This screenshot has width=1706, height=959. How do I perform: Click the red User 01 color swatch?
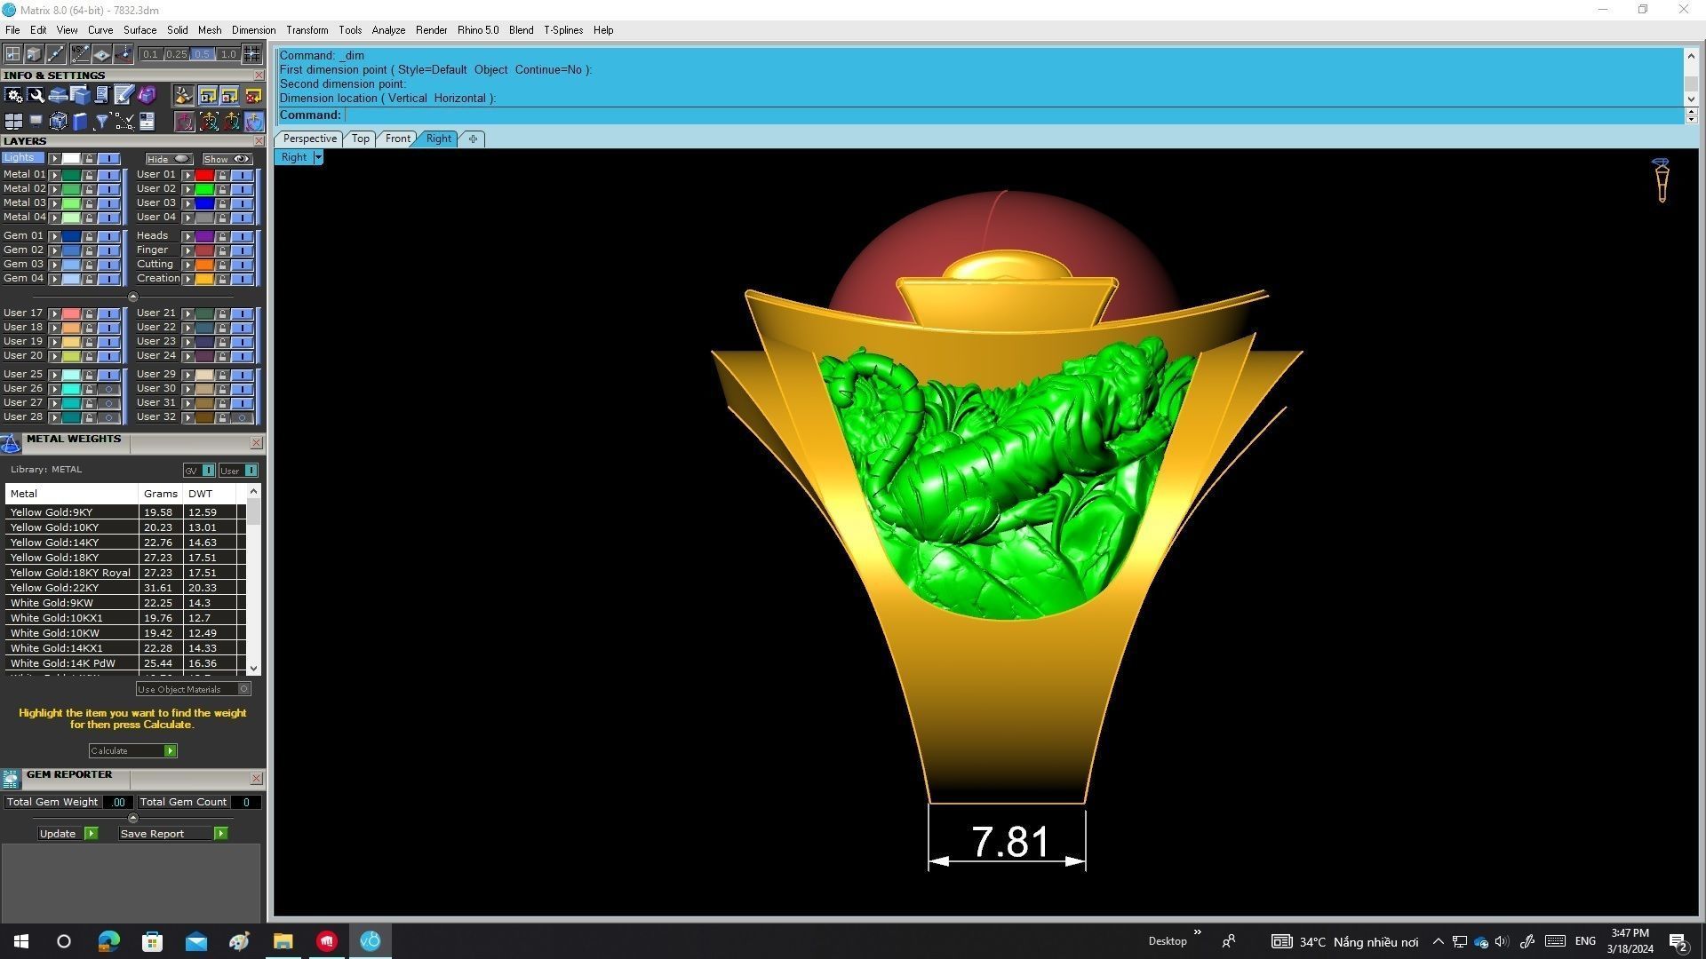[x=204, y=176]
